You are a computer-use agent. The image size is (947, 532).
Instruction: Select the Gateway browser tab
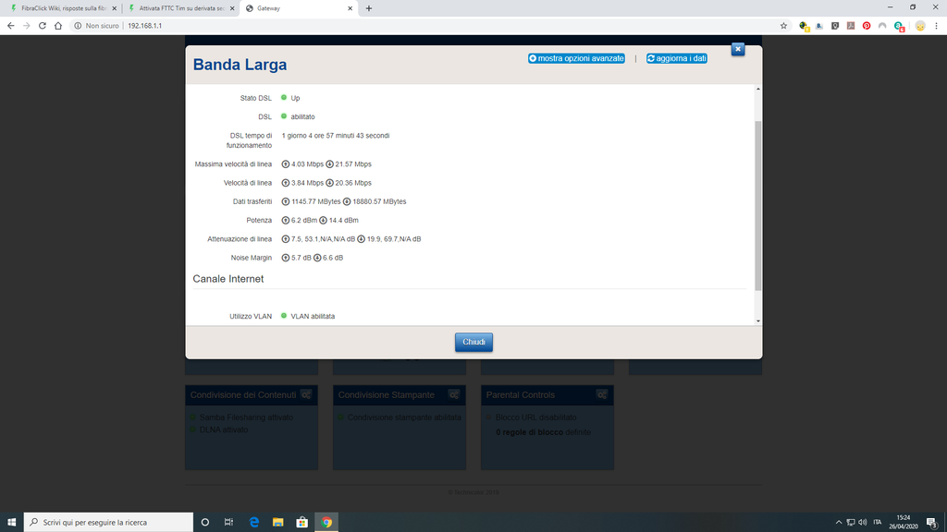[299, 8]
